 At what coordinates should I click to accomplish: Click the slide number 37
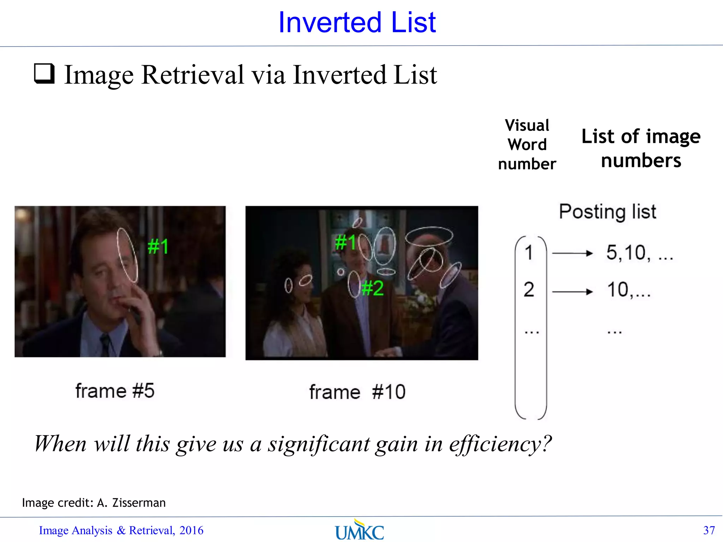[x=709, y=530]
